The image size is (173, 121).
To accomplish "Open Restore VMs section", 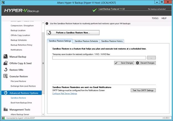I will click(x=16, y=70).
